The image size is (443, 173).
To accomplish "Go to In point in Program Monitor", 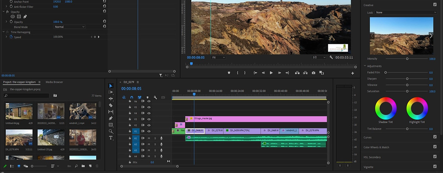I will pos(255,73).
